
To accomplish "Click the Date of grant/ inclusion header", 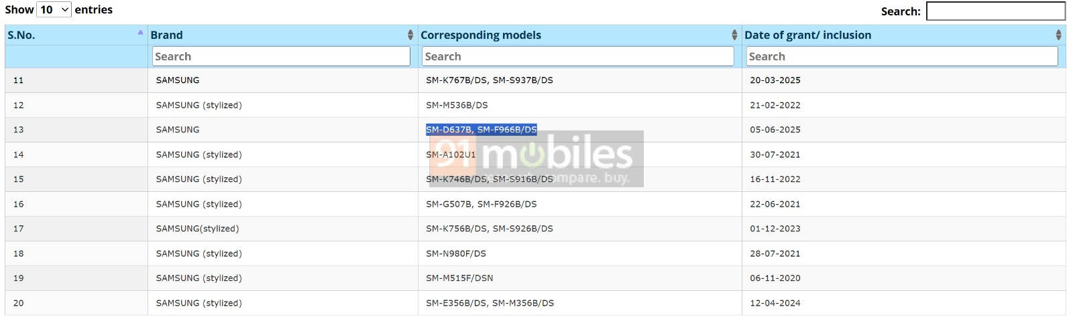I will click(807, 35).
